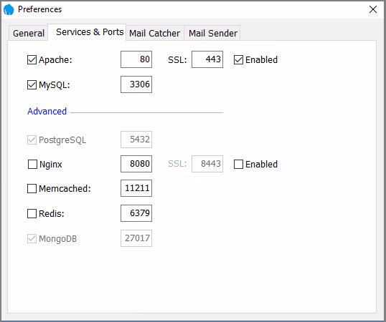Image resolution: width=386 pixels, height=322 pixels.
Task: Click the Advanced link
Action: (x=47, y=111)
